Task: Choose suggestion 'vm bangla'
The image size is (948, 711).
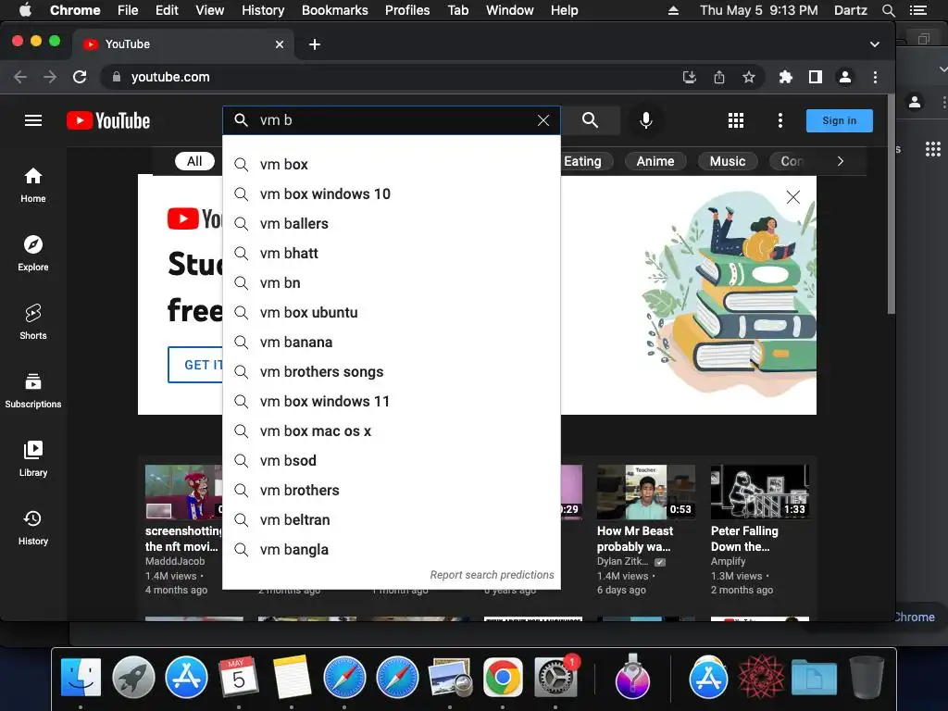Action: coord(392,550)
